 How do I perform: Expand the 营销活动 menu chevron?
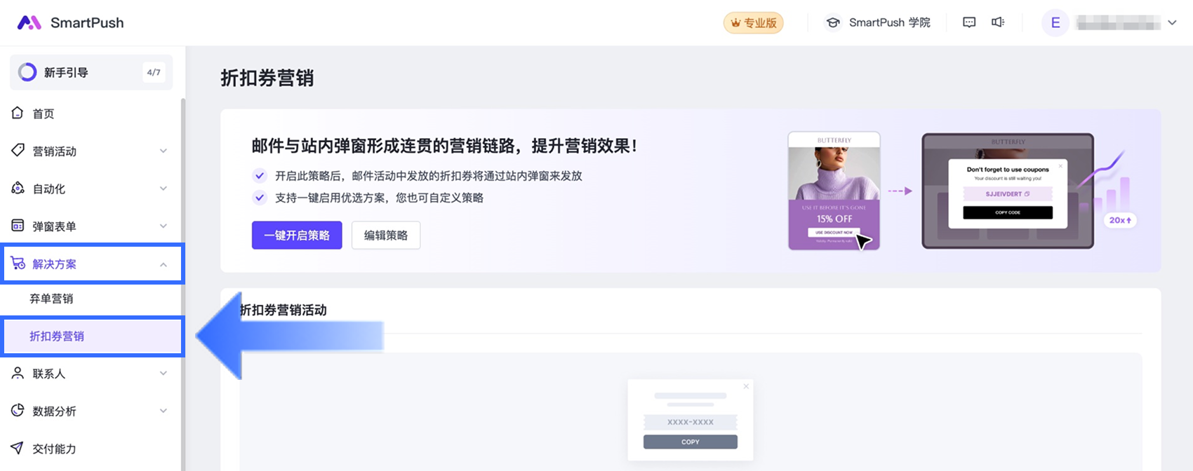(x=164, y=151)
